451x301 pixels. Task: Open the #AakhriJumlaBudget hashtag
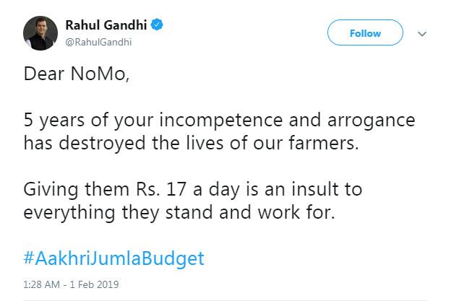tap(114, 258)
